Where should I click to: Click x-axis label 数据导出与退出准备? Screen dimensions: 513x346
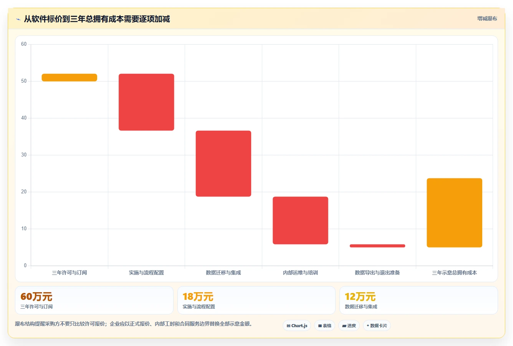coord(377,273)
